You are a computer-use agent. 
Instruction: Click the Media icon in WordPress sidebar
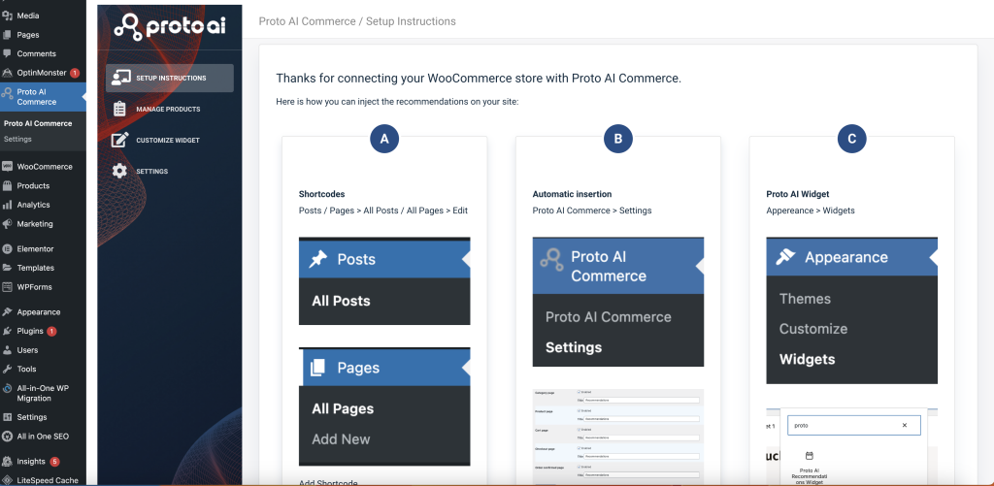point(7,16)
